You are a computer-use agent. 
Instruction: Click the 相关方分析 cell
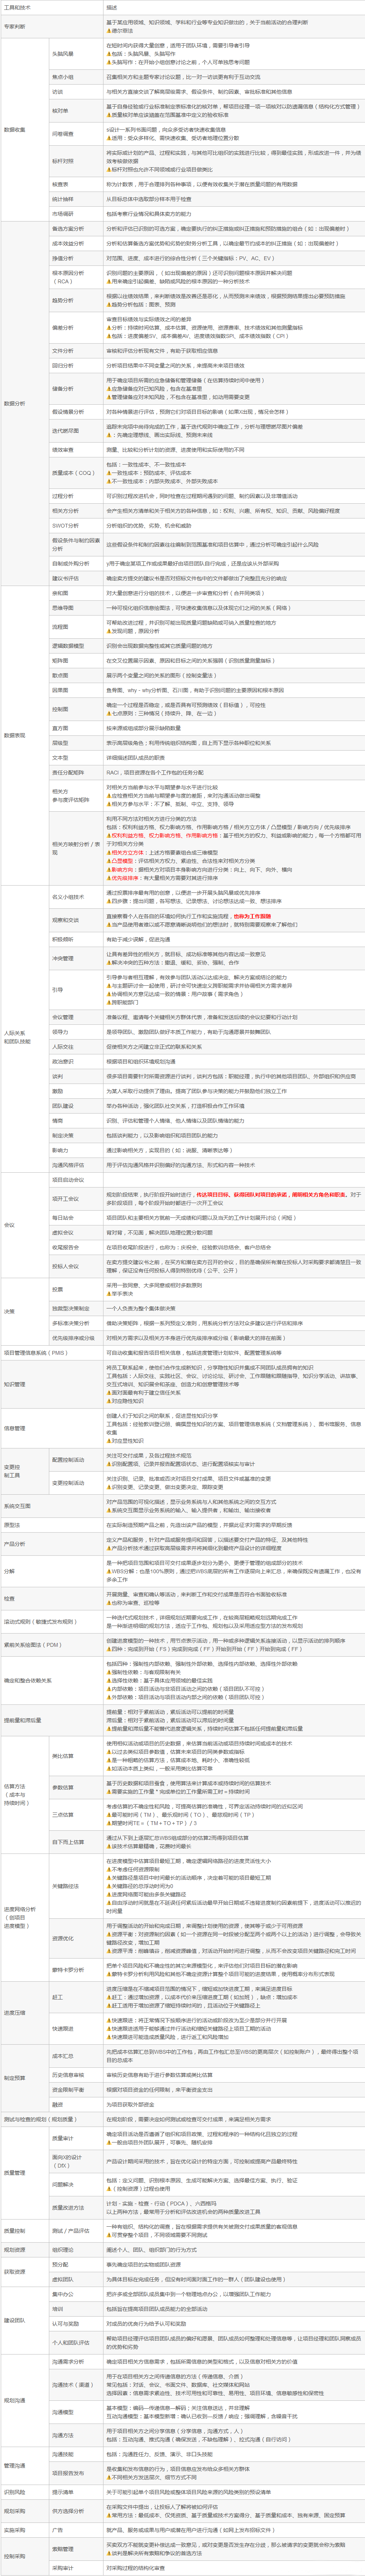tap(76, 511)
